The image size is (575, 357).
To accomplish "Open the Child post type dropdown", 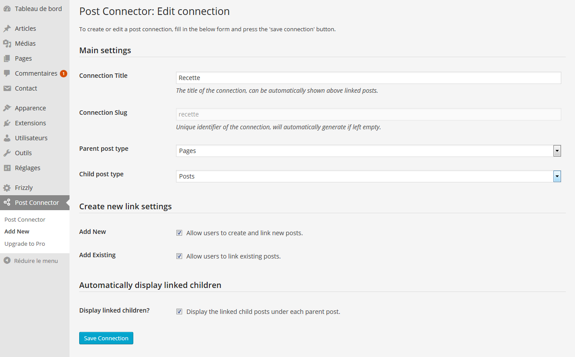I will 369,176.
